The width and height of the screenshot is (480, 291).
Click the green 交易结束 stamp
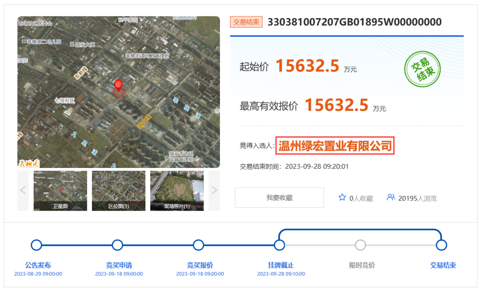422,70
